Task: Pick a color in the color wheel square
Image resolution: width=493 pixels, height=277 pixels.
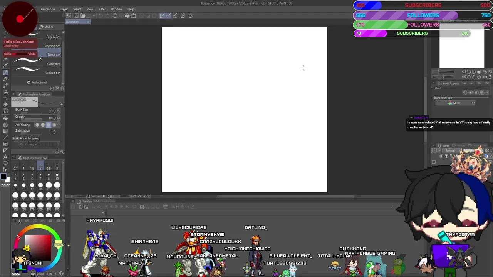Action: click(37, 247)
